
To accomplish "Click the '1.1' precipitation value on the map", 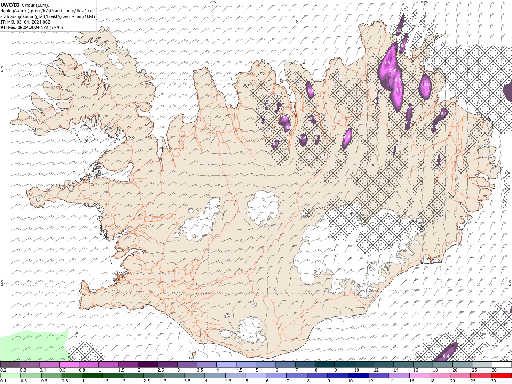I will (399, 90).
